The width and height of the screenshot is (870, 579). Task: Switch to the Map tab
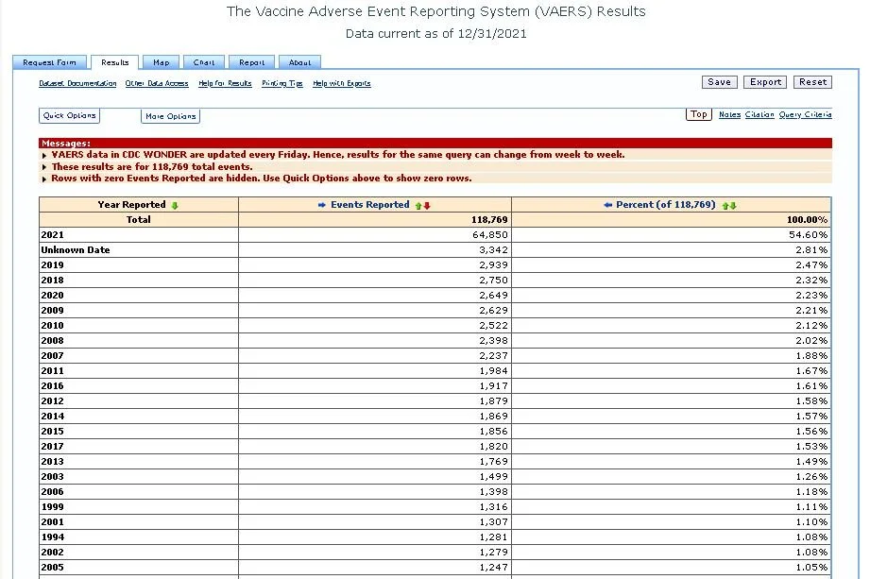161,62
